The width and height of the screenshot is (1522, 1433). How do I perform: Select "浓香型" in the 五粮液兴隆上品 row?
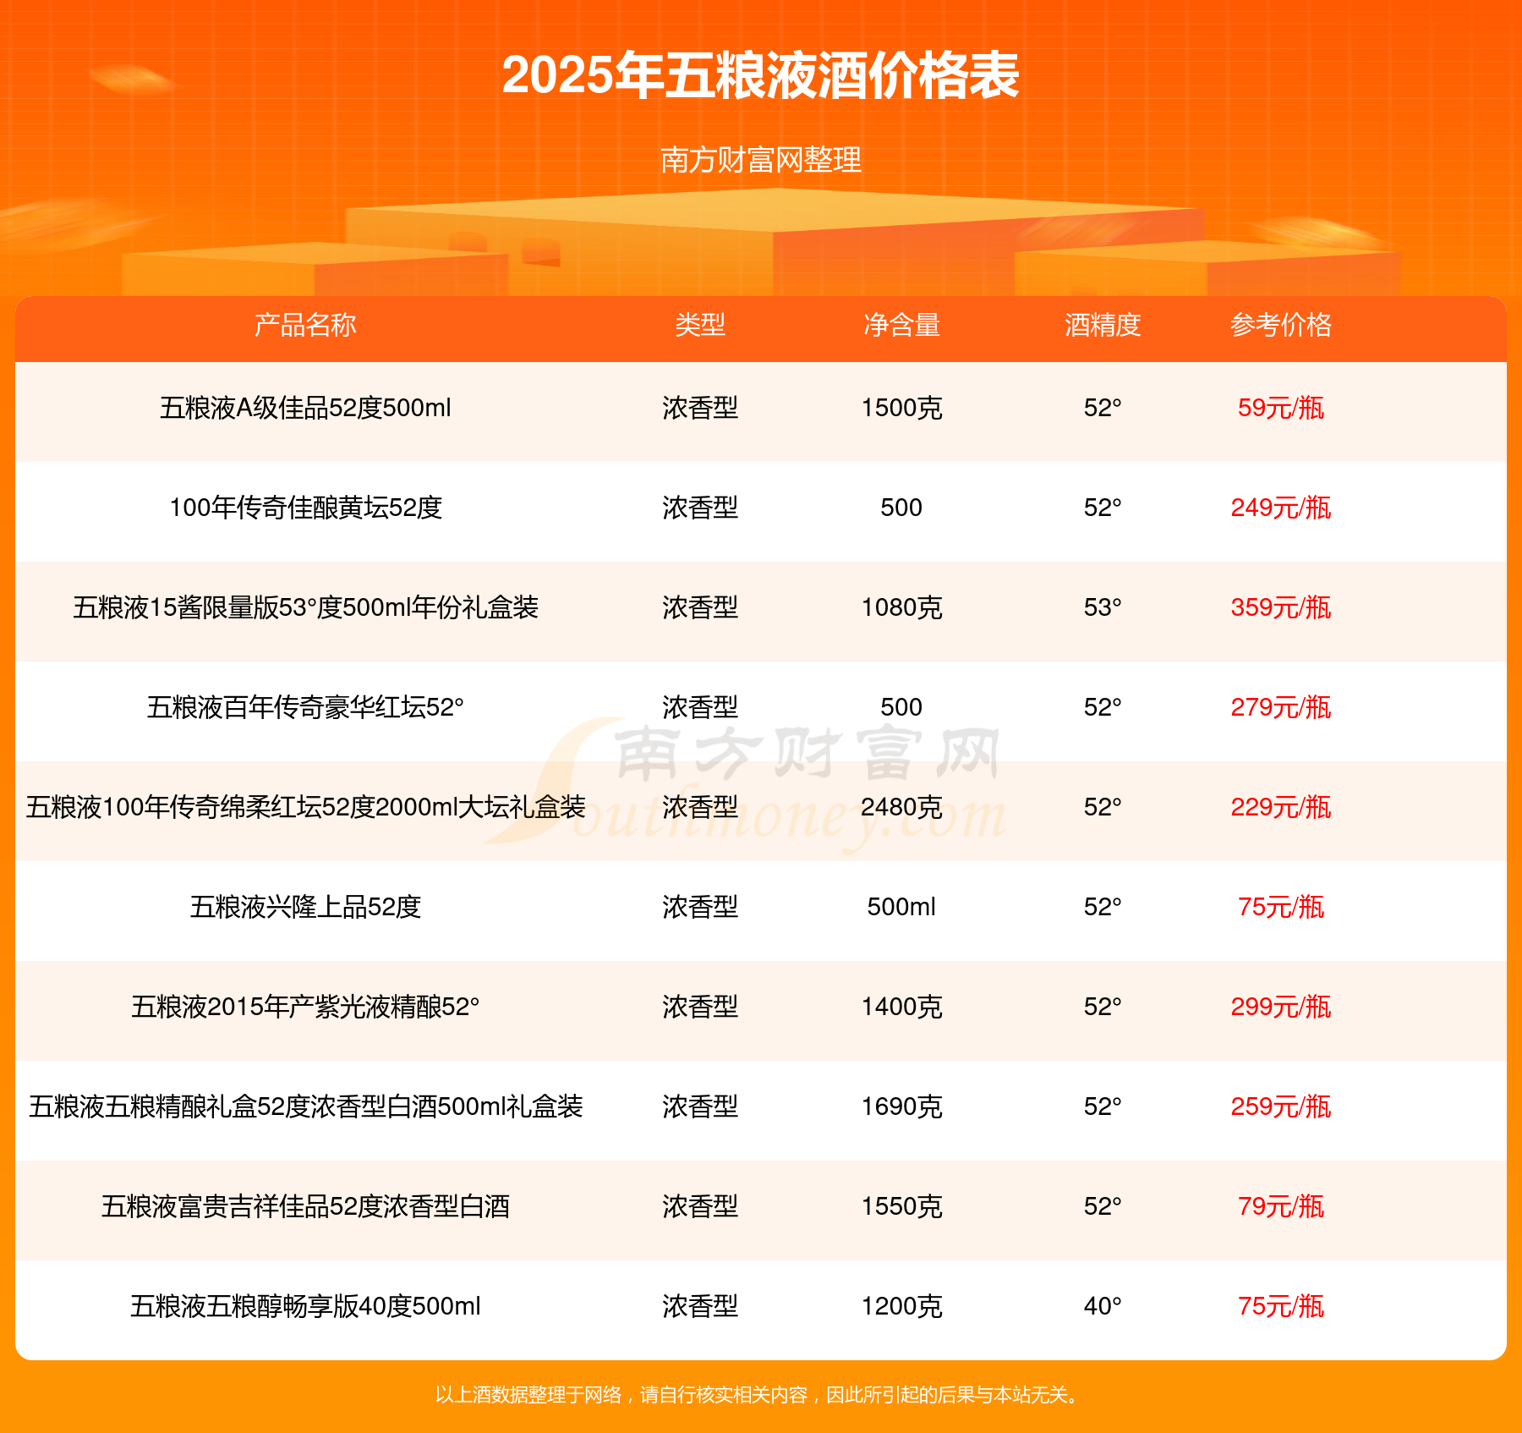pyautogui.click(x=700, y=907)
